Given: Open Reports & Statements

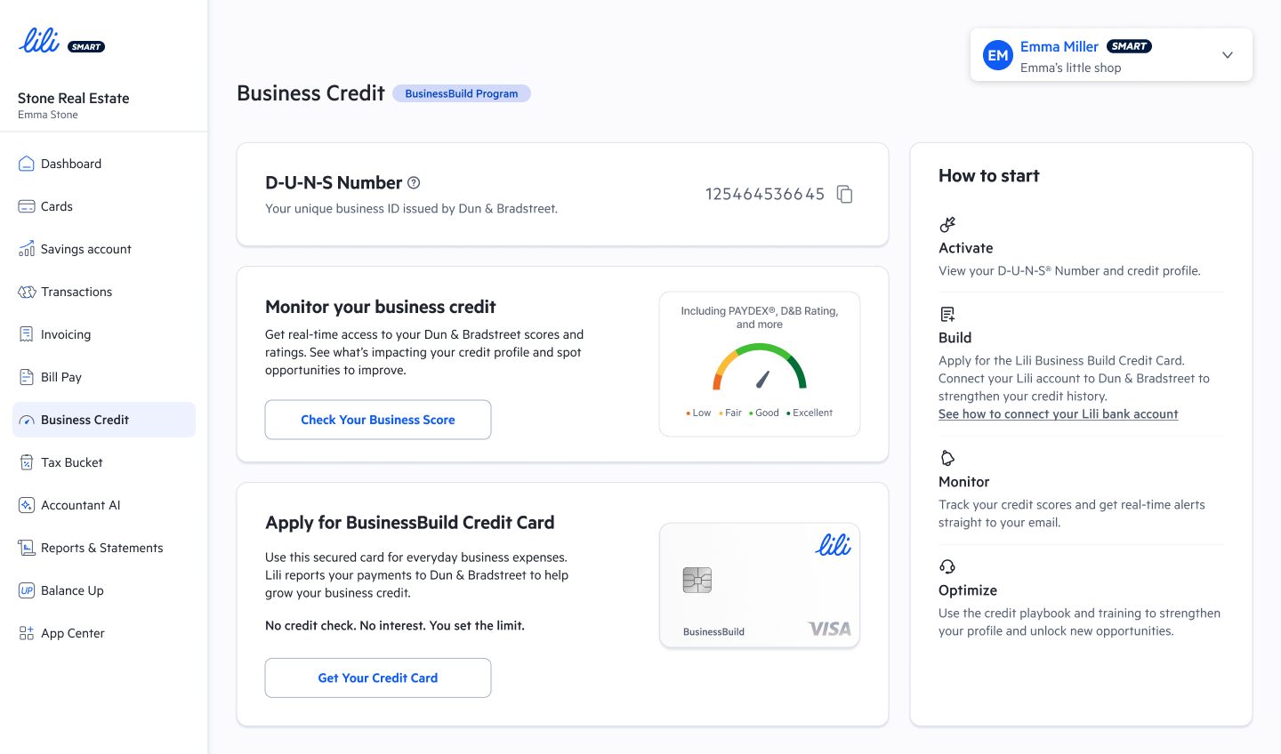Looking at the screenshot, I should [x=101, y=548].
